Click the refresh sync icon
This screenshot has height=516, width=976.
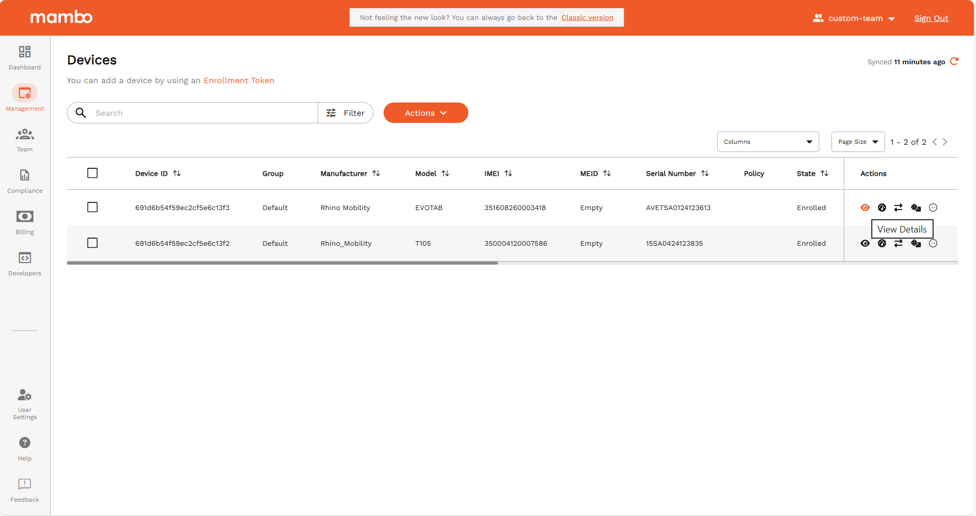(x=954, y=62)
